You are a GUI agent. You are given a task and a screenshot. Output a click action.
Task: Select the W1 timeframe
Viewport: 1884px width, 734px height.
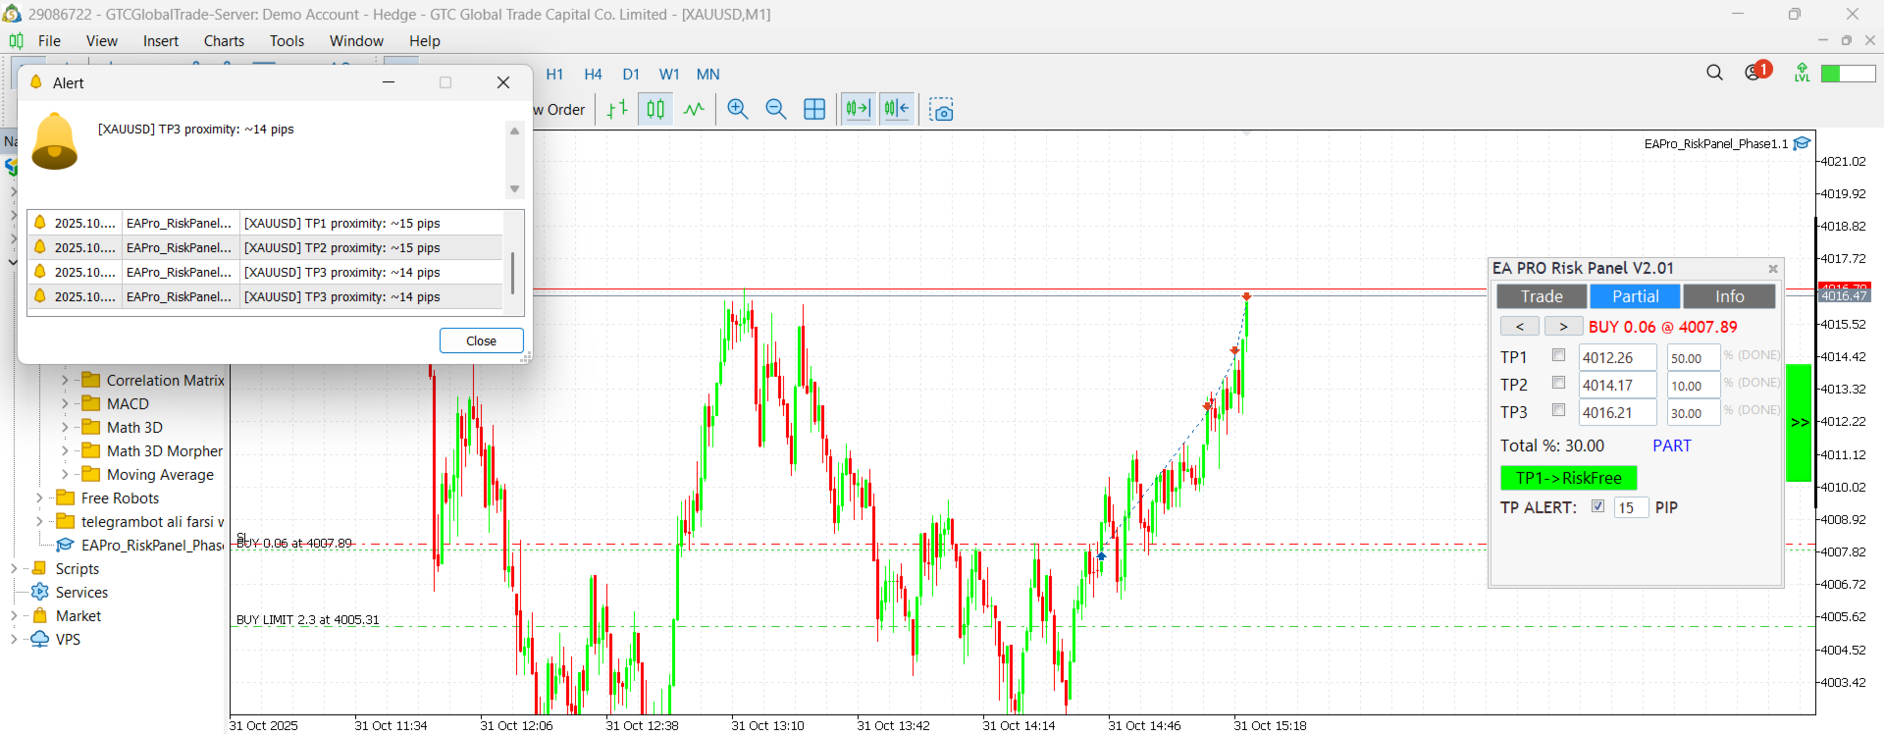pyautogui.click(x=669, y=74)
